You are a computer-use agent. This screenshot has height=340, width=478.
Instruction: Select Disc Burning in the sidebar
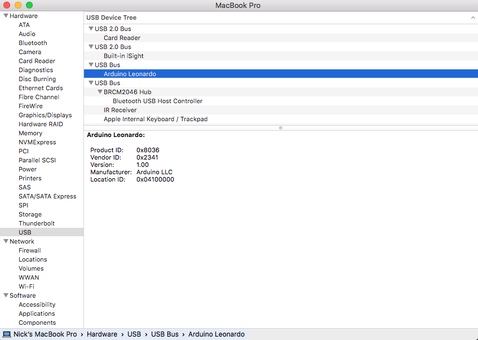click(x=37, y=79)
